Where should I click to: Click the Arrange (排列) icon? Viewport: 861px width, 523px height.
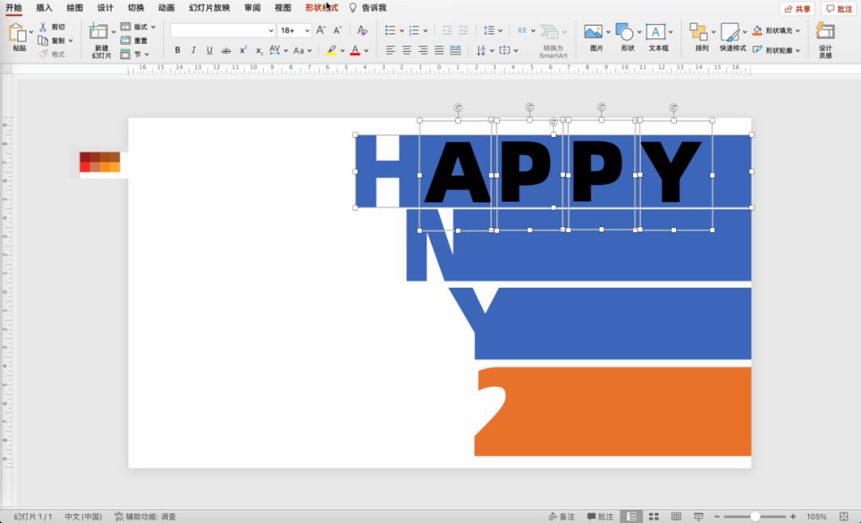(699, 32)
